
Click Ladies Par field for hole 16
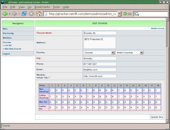tap(145, 108)
